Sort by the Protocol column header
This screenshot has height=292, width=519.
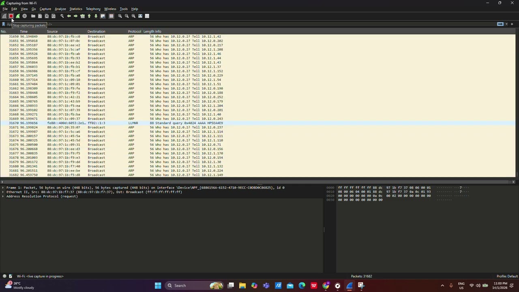coord(135,32)
